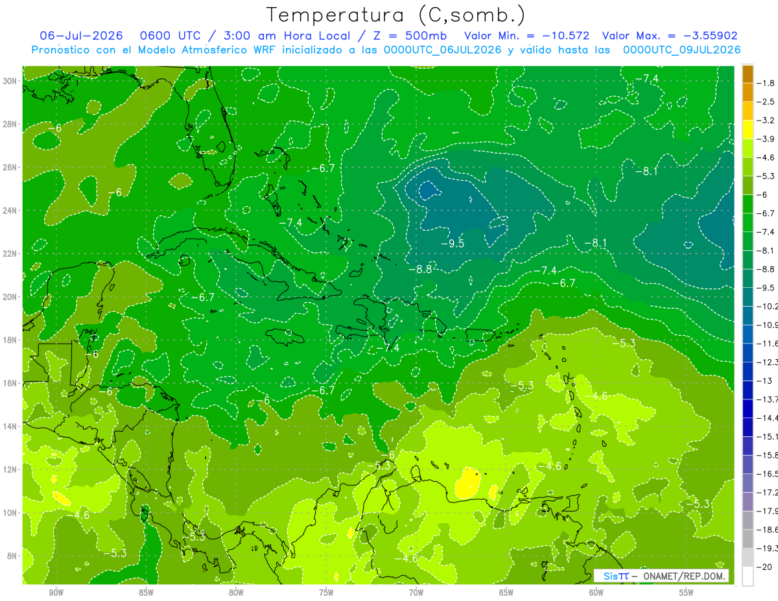Click the '-11.6' colorbar value

click(x=768, y=343)
